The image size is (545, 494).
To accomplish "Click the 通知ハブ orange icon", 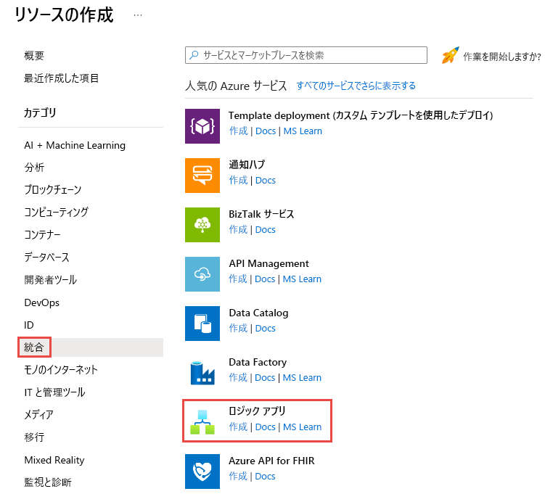I will 202,176.
